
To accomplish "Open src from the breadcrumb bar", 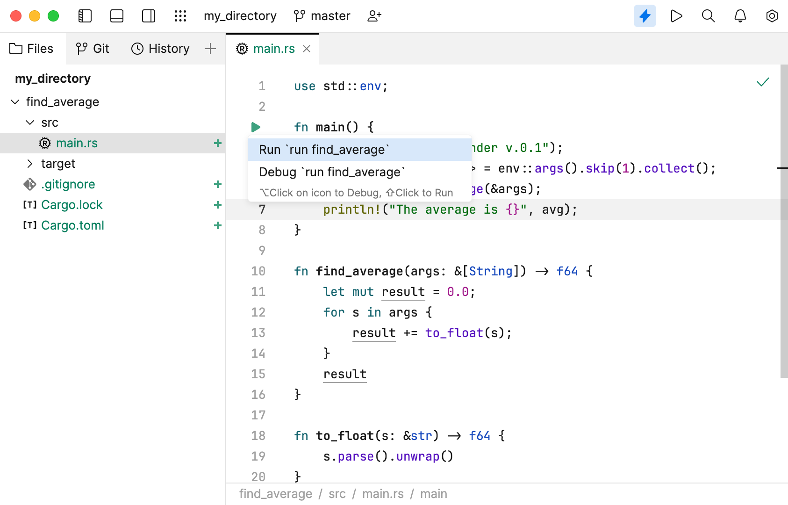I will tap(337, 493).
